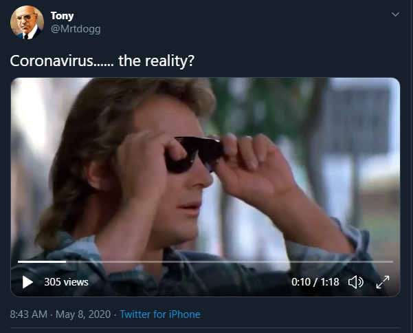Click the 305 views counter

tap(66, 282)
